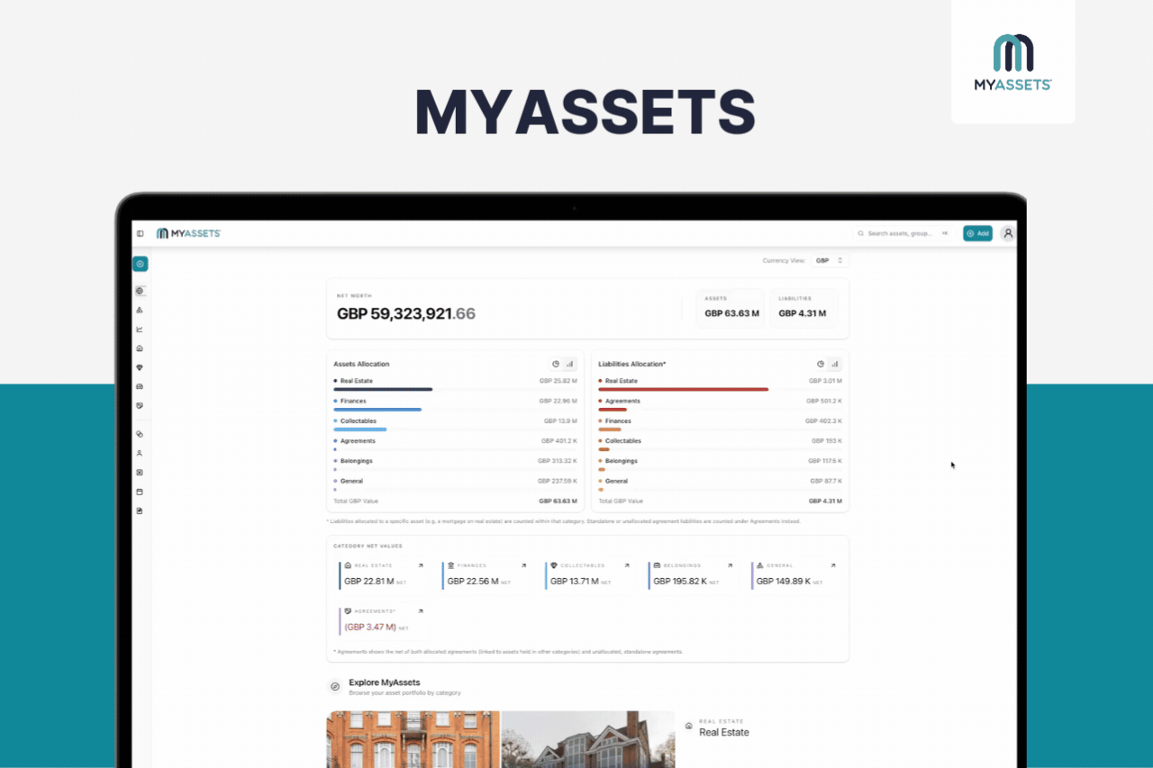This screenshot has width=1153, height=768.
Task: Open the person contacts icon in sidebar
Action: click(x=140, y=453)
